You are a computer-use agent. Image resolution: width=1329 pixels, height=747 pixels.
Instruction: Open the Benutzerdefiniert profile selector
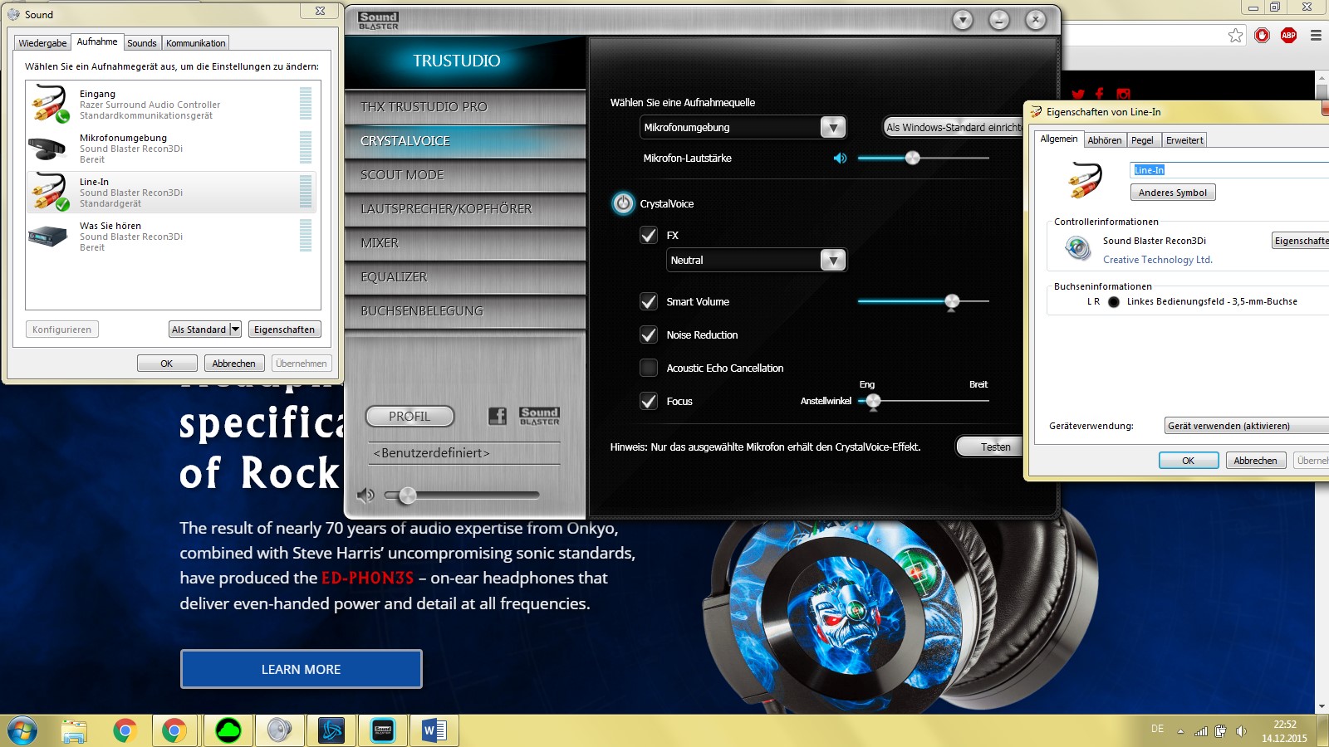pos(464,453)
